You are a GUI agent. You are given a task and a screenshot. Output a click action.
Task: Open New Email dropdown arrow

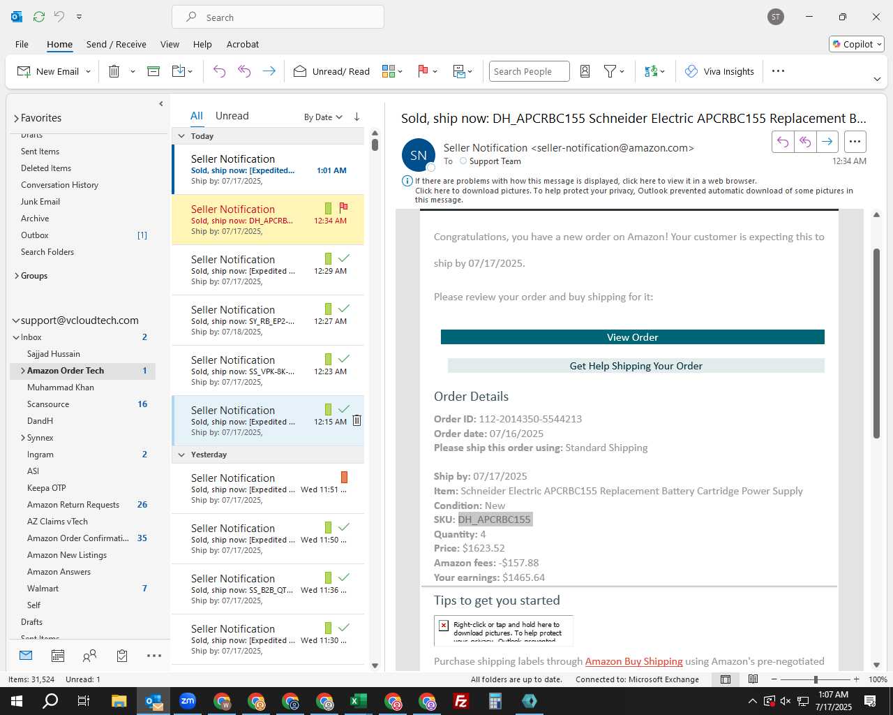88,71
